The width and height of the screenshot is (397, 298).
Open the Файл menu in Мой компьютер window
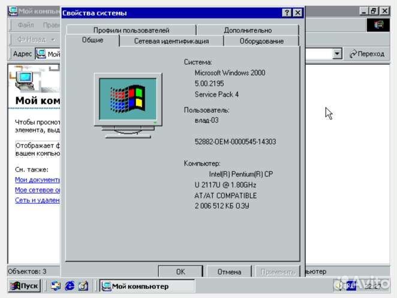pos(26,25)
